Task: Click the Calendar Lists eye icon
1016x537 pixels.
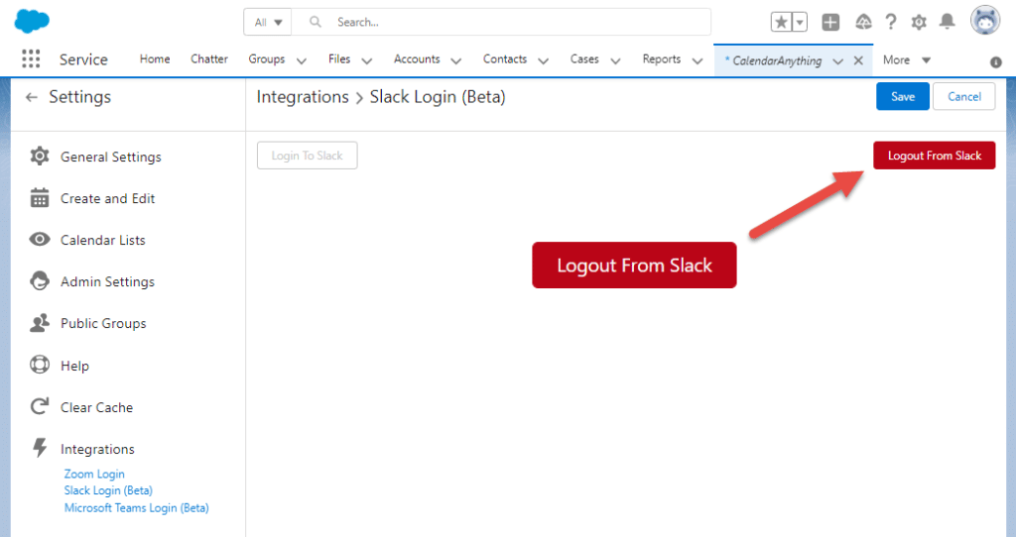Action: tap(40, 240)
